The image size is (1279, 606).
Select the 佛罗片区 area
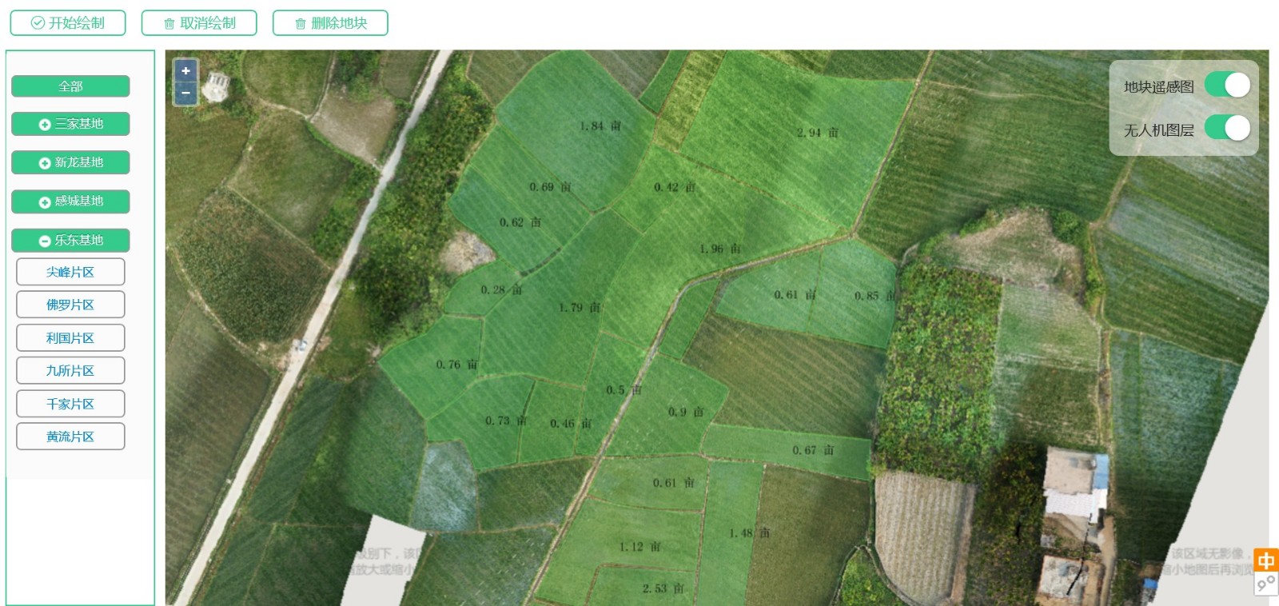[x=70, y=305]
